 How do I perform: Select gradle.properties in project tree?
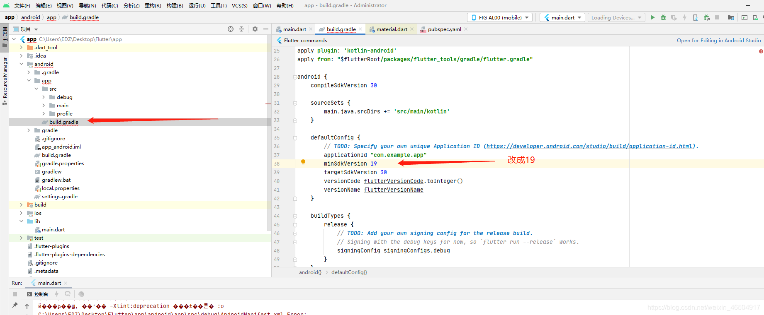[x=63, y=164]
